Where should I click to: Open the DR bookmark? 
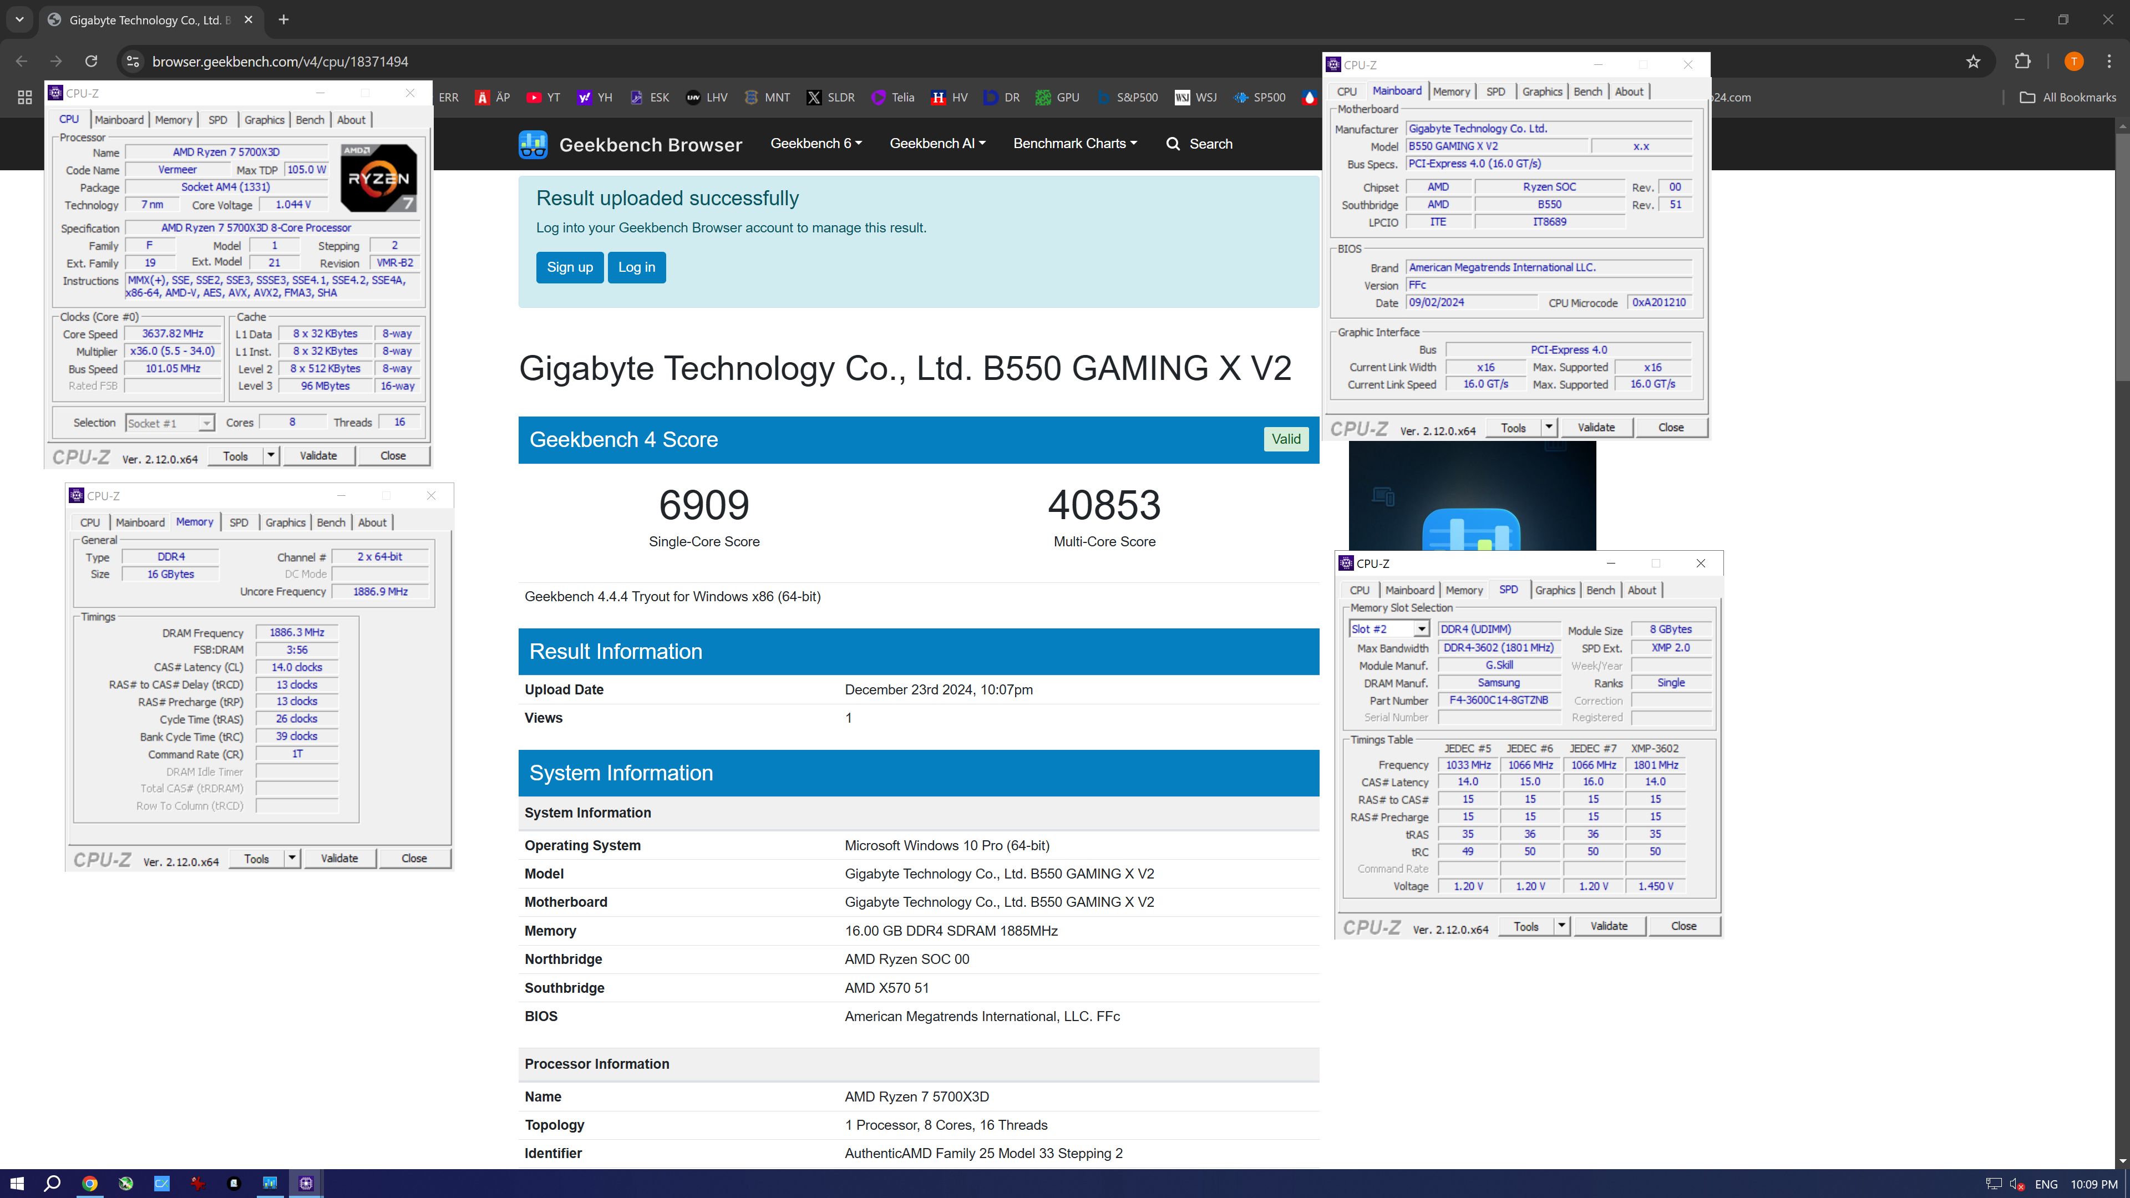point(1001,98)
